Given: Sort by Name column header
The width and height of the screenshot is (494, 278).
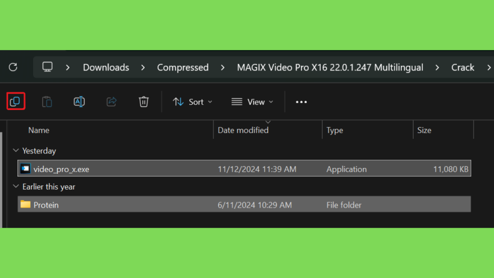Looking at the screenshot, I should [39, 130].
